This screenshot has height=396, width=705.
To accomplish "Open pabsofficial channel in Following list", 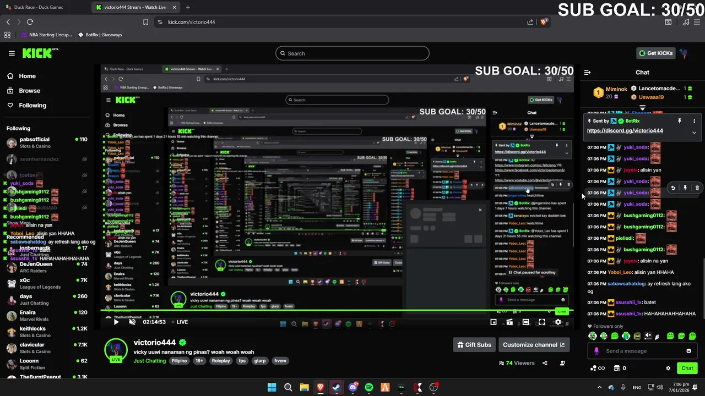I will click(47, 142).
